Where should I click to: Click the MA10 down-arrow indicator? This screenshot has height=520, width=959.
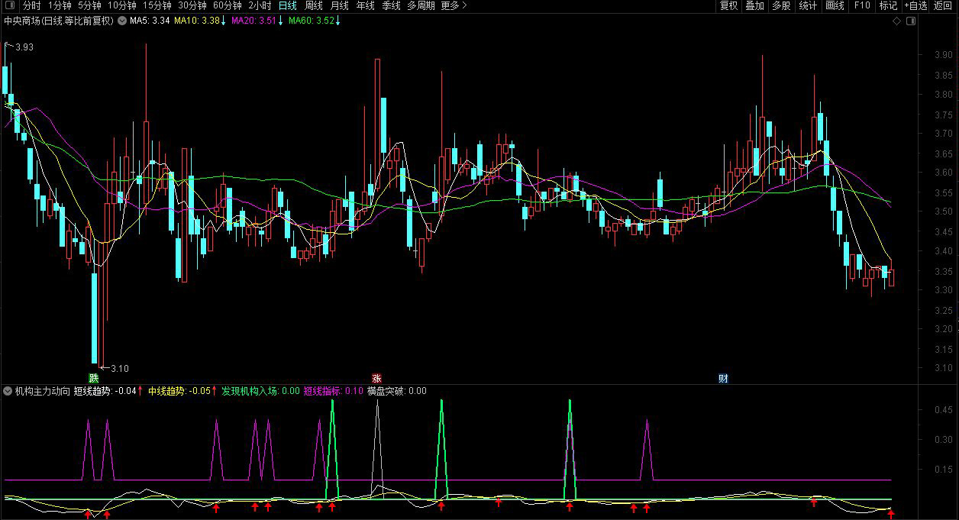coord(223,21)
